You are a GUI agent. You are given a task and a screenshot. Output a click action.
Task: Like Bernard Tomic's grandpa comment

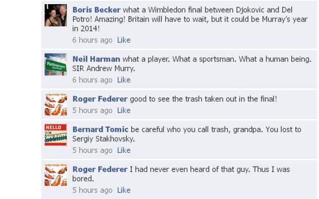(124, 150)
